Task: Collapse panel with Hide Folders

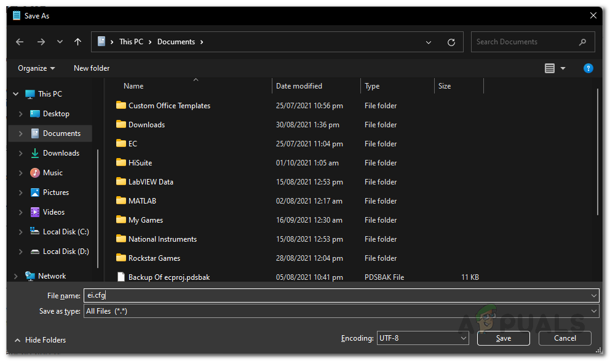Action: (40, 340)
